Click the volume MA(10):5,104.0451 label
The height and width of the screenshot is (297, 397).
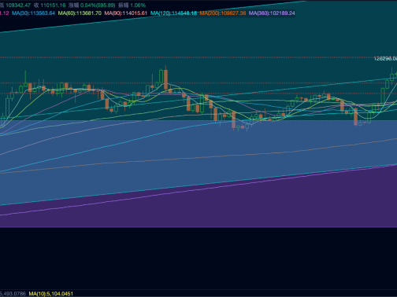pyautogui.click(x=51, y=294)
